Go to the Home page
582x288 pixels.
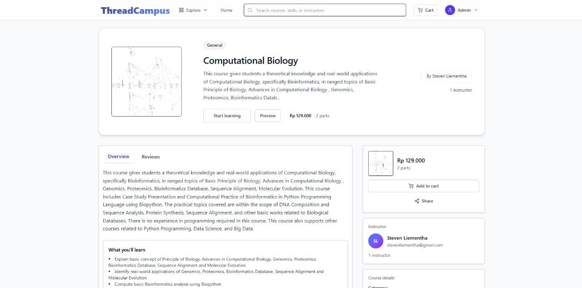(x=226, y=10)
